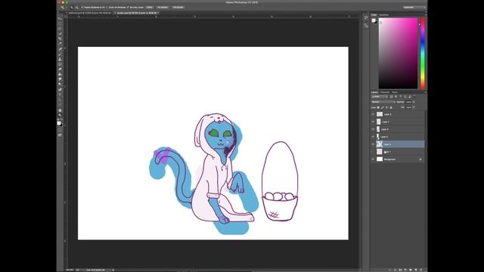484x272 pixels.
Task: Click the Fit Screen button
Action: [x=163, y=7]
